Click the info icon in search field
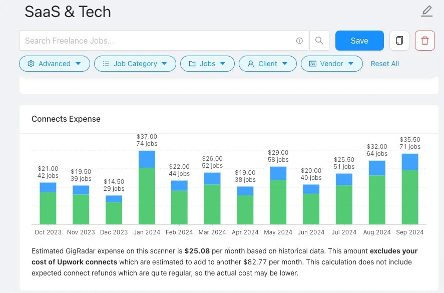Viewport: 444px width, 293px height. [299, 41]
